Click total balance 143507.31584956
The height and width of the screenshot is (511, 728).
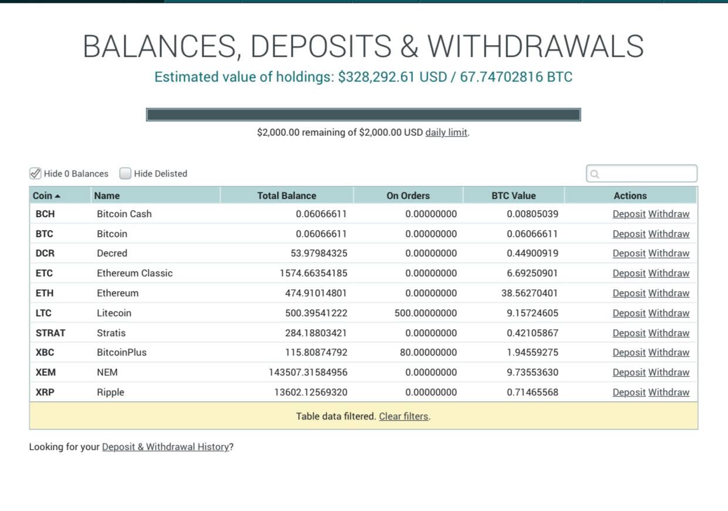308,372
